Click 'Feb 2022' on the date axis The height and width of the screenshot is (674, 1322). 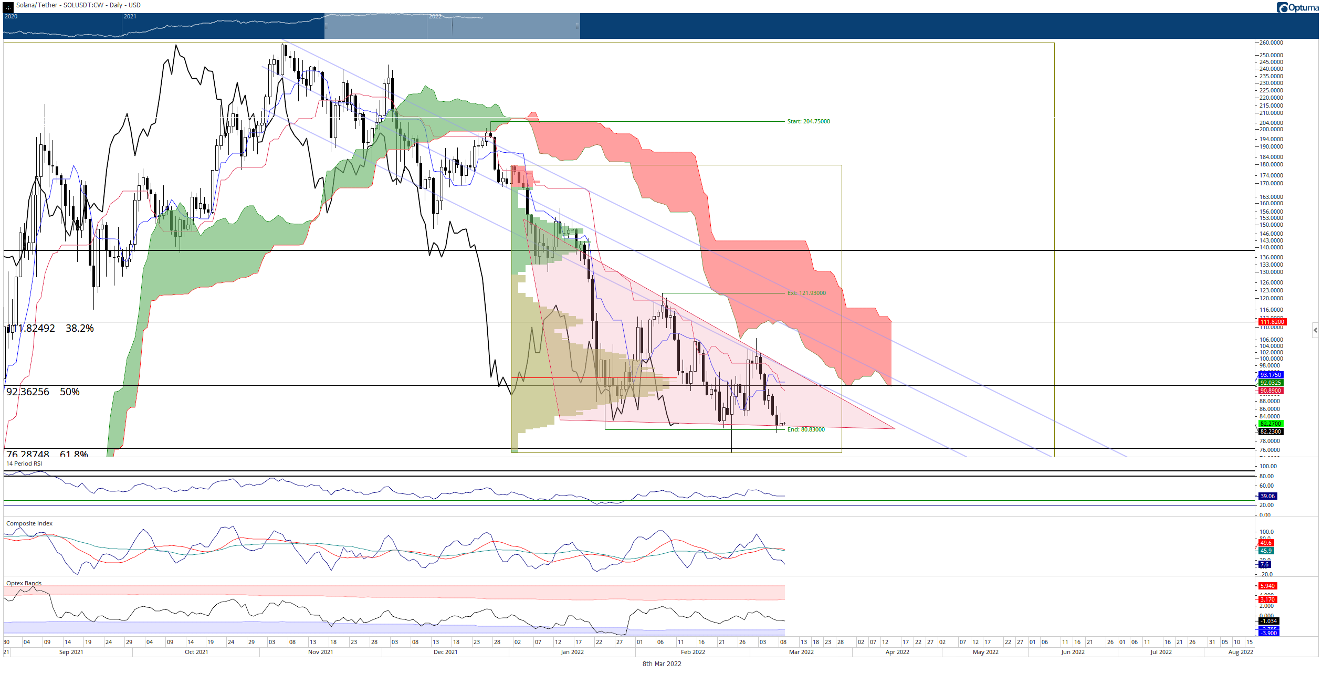[693, 652]
